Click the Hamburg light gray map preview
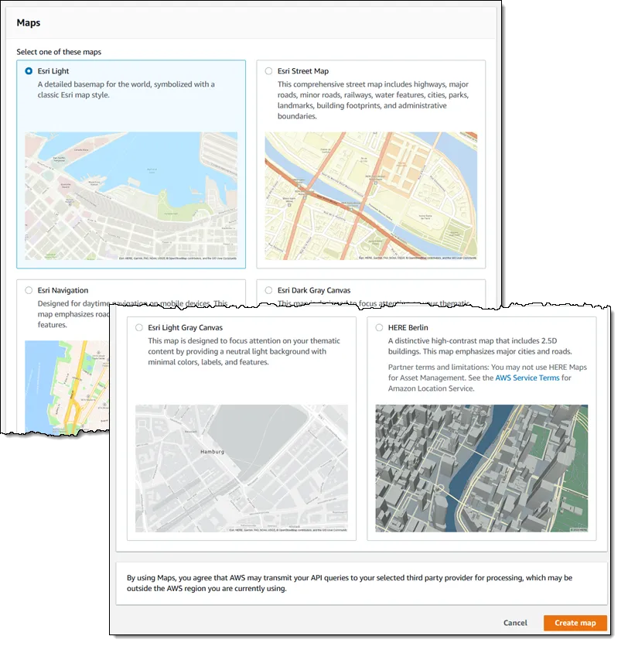The width and height of the screenshot is (628, 660). [x=241, y=468]
